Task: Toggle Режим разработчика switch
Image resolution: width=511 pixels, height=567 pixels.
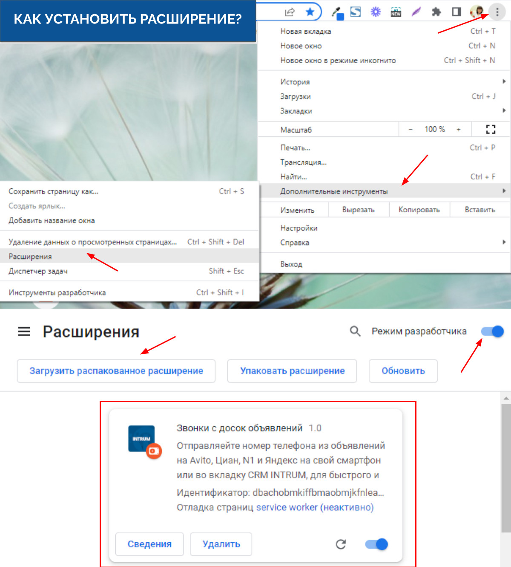Action: tap(492, 331)
